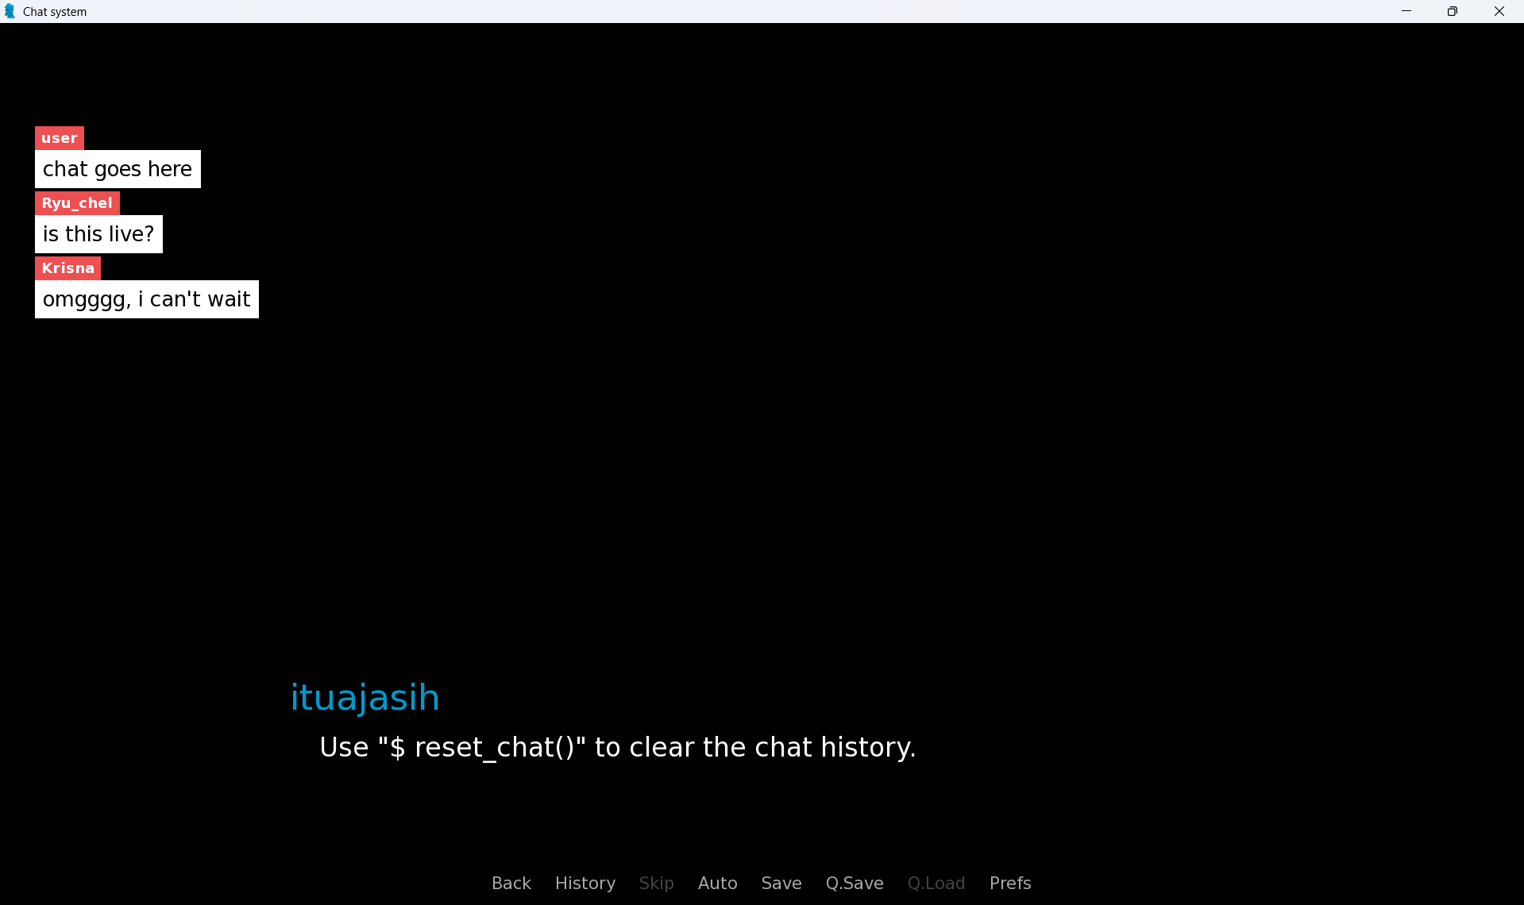Open the Prefs settings screen

(1009, 883)
